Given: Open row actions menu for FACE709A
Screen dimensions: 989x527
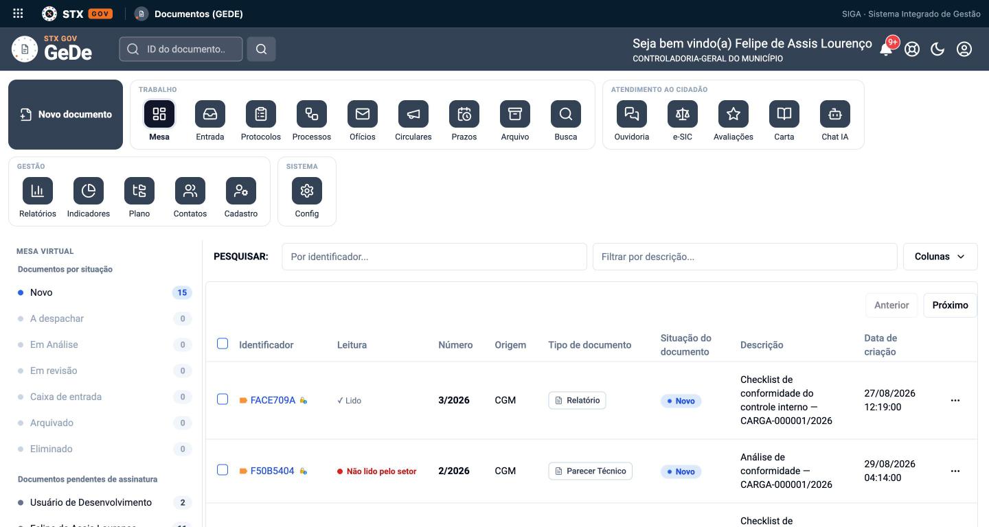Looking at the screenshot, I should coord(955,400).
